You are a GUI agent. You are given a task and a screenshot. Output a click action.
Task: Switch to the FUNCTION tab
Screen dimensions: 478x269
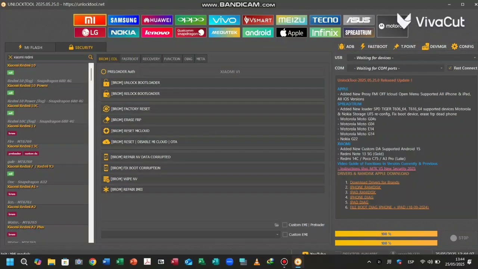pos(172,59)
